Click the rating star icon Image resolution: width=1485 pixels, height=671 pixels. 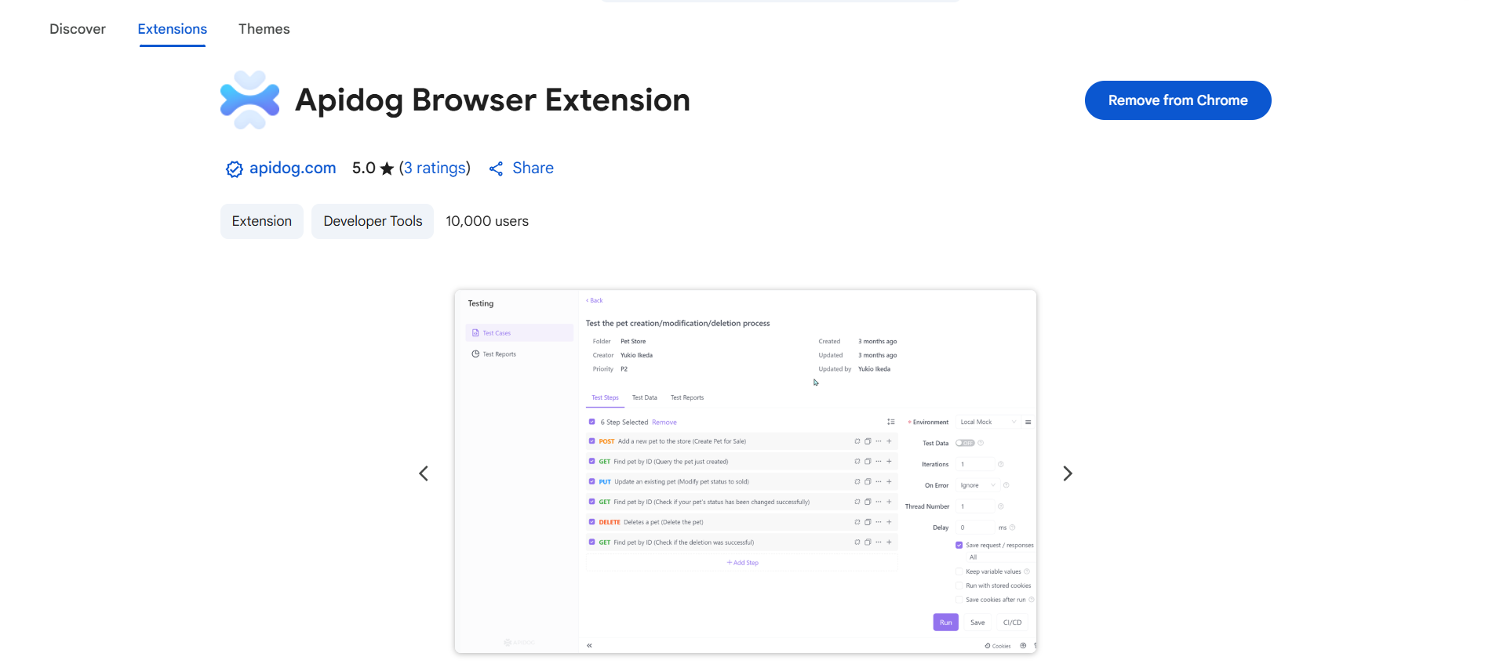pyautogui.click(x=387, y=169)
